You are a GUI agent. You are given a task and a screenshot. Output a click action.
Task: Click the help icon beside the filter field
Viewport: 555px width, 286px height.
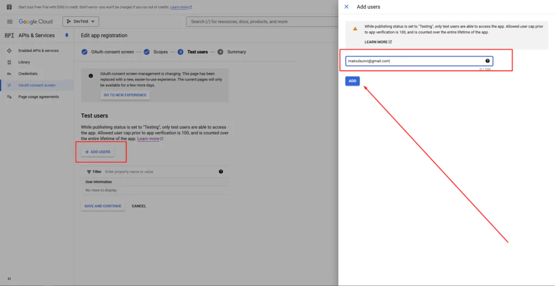221,171
